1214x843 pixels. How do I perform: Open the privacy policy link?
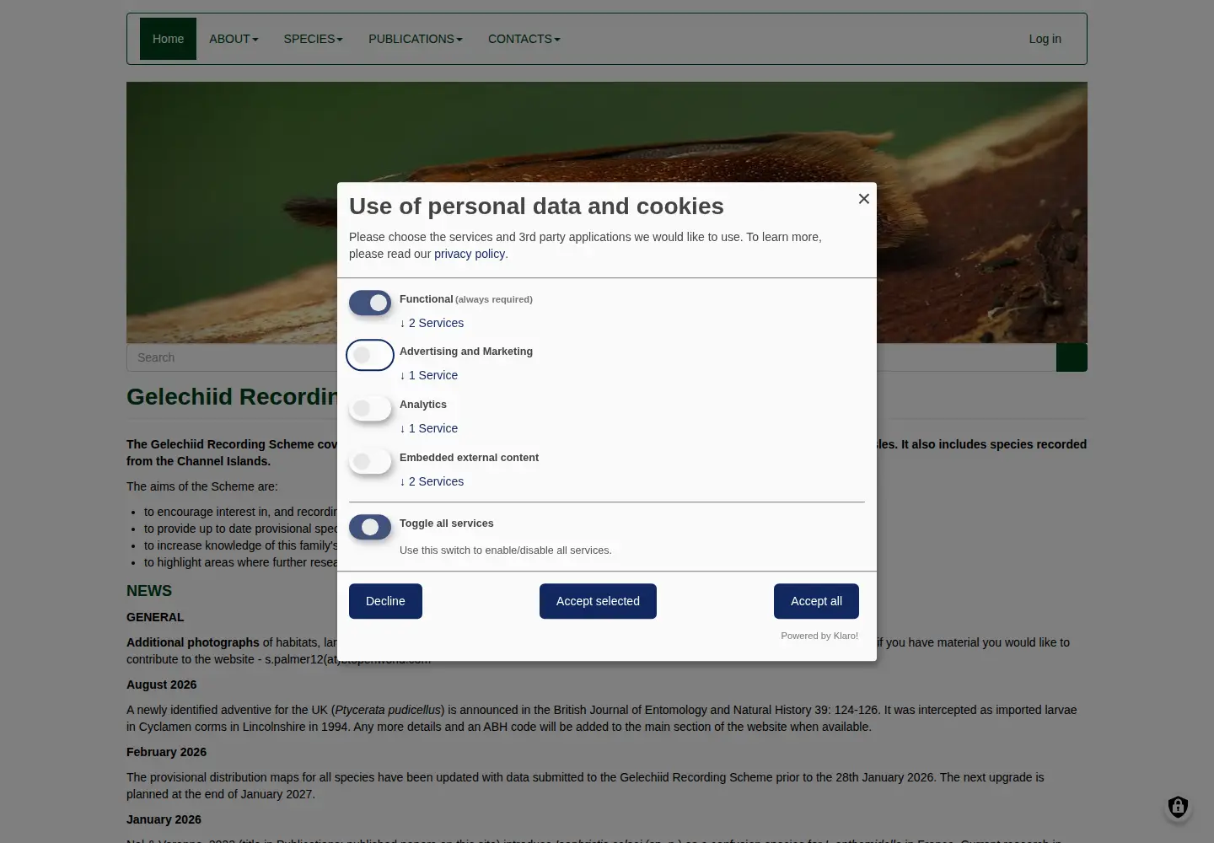click(x=470, y=254)
